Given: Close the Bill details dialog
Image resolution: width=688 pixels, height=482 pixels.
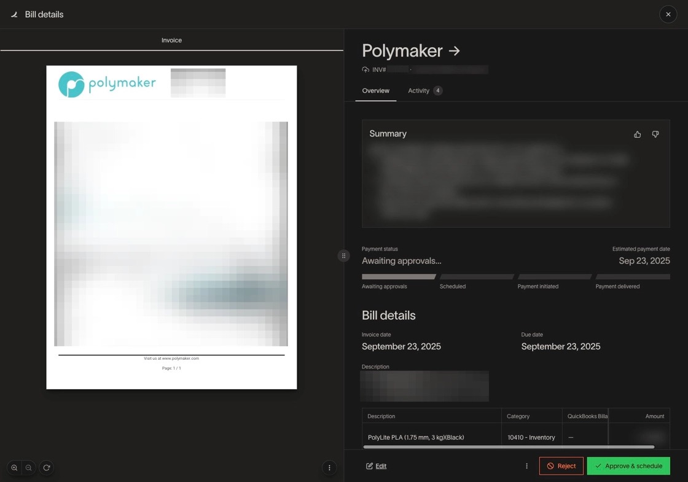Looking at the screenshot, I should 668,14.
